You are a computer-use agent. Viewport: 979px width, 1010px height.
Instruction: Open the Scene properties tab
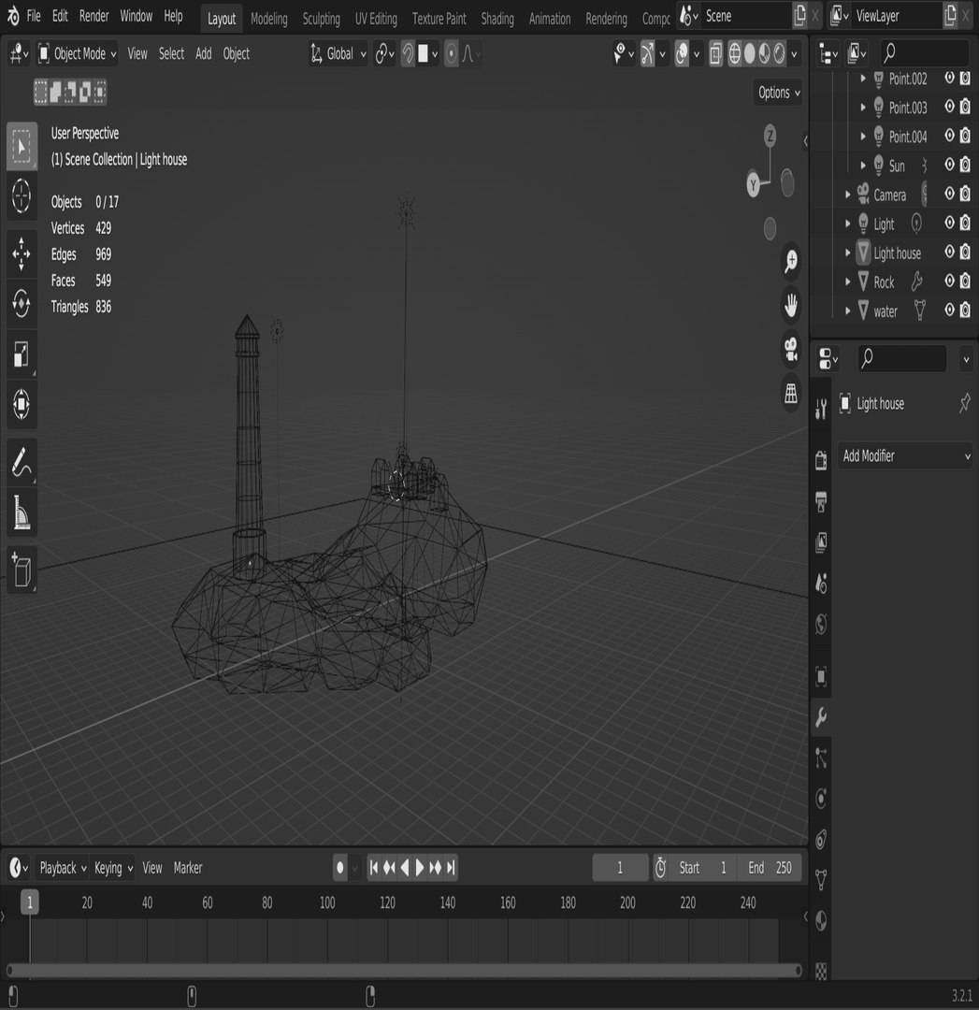click(821, 583)
